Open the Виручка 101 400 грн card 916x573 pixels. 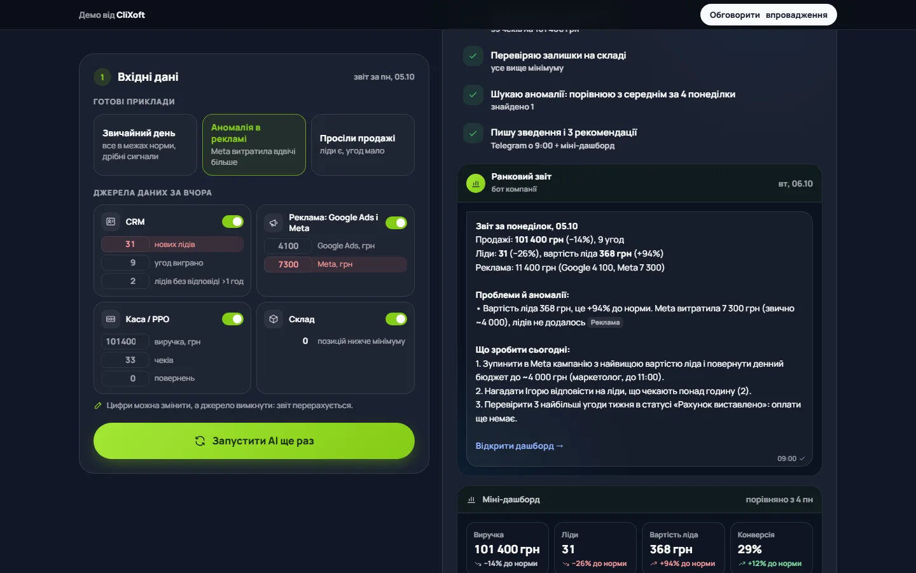pos(508,548)
